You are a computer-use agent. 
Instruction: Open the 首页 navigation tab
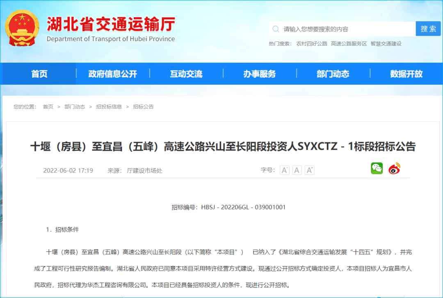(39, 74)
